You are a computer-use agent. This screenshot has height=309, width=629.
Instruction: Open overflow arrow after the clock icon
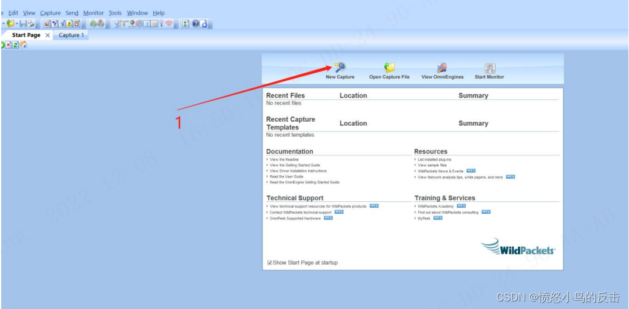[x=84, y=26]
